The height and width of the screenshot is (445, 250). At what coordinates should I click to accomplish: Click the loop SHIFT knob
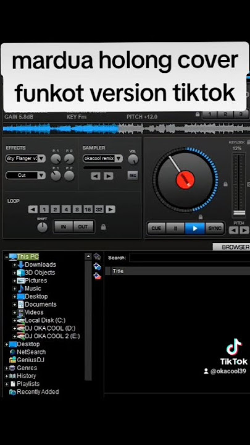42,227
